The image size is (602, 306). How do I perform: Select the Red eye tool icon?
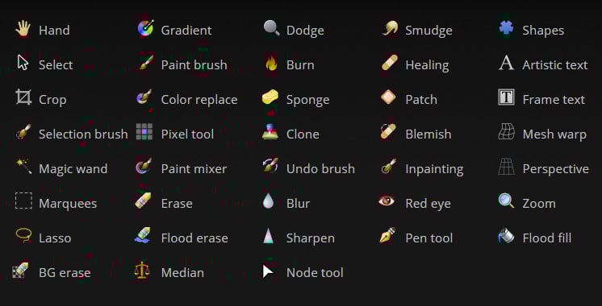[387, 201]
